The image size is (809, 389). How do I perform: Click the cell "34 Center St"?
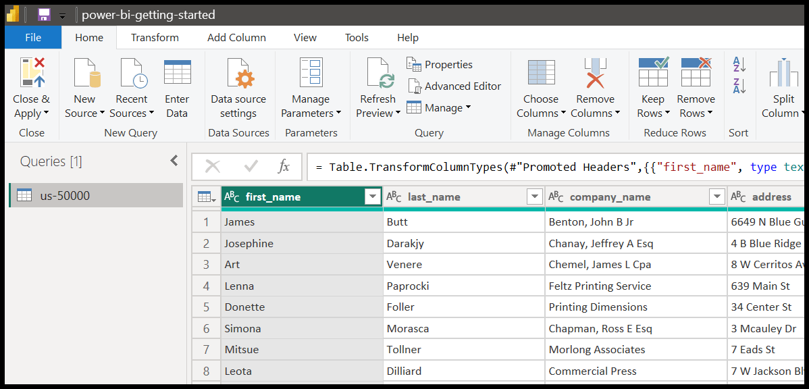(766, 307)
